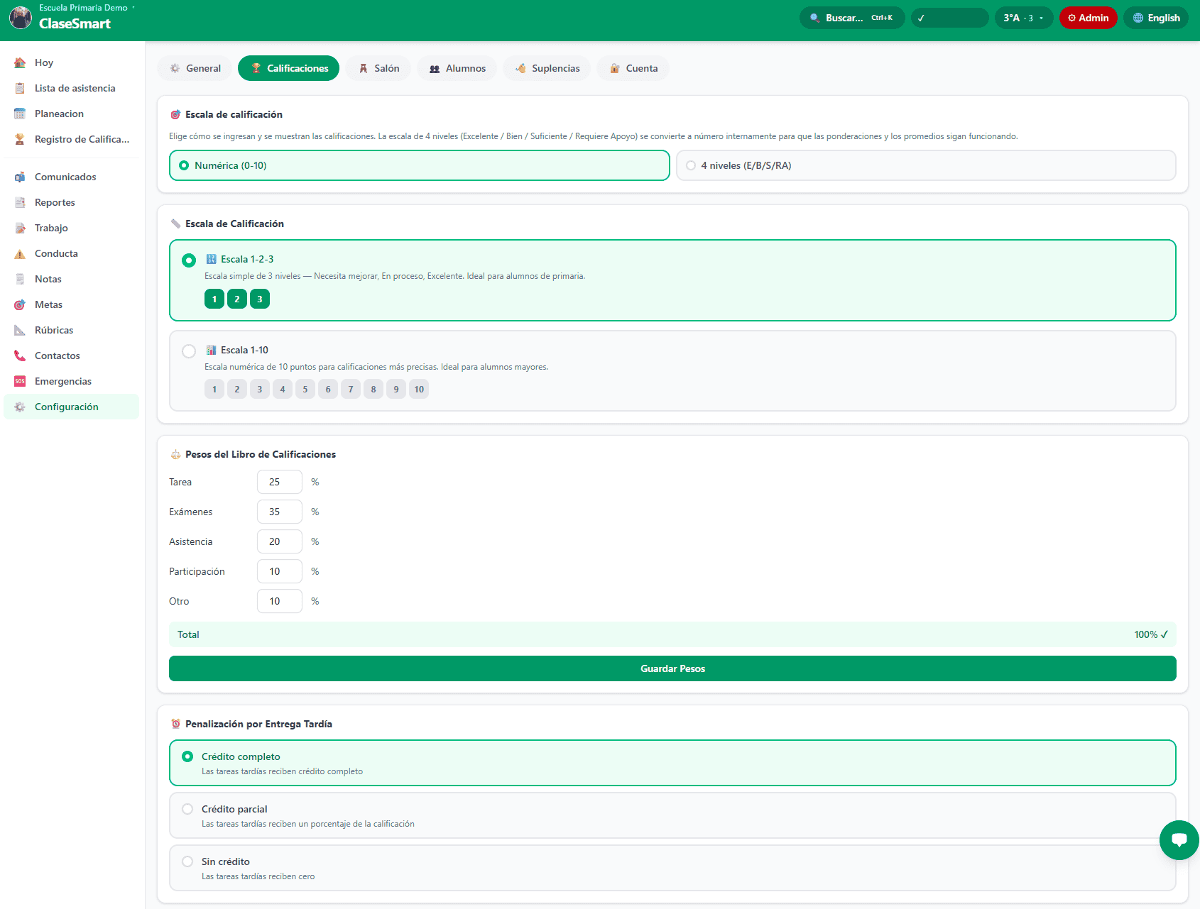This screenshot has width=1200, height=909.
Task: Go to the Suplencias tab
Action: pyautogui.click(x=547, y=68)
